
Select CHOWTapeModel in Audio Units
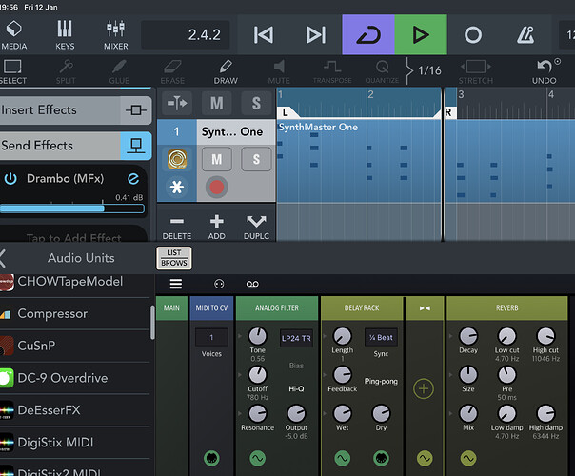click(75, 282)
